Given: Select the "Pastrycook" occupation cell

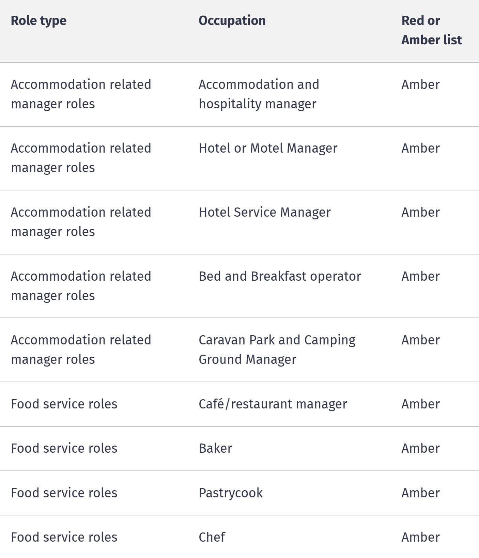Looking at the screenshot, I should tap(231, 493).
